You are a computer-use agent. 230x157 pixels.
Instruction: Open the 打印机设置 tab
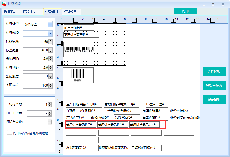tap(31, 12)
